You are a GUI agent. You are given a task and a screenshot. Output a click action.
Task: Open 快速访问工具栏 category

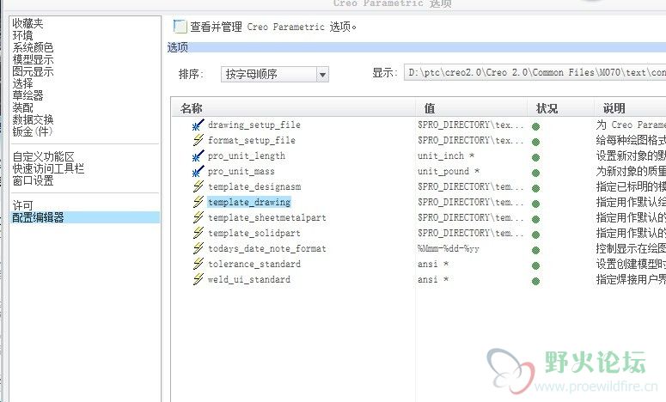tap(48, 168)
